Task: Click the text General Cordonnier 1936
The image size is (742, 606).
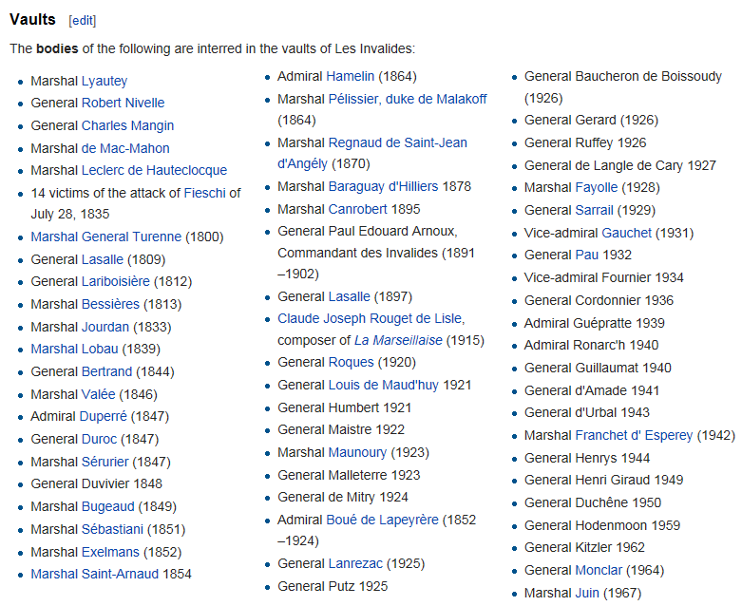Action: tap(599, 300)
